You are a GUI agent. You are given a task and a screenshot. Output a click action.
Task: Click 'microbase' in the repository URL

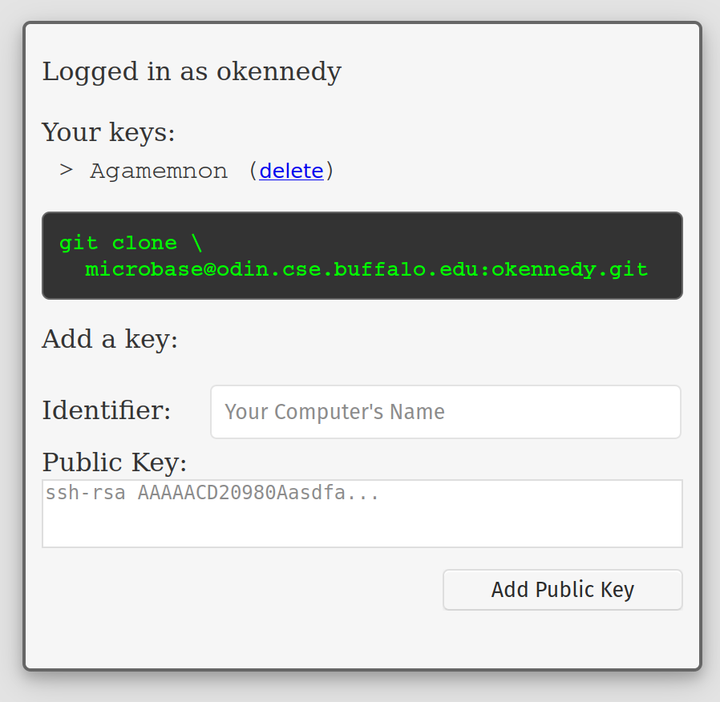[144, 269]
